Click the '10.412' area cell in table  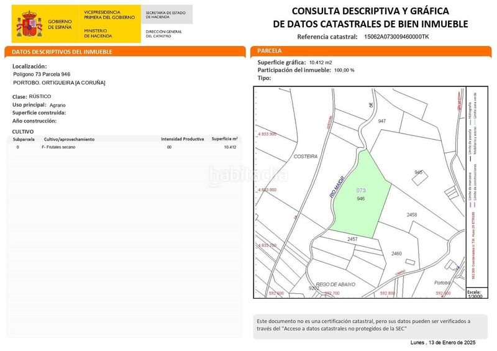[x=230, y=147]
